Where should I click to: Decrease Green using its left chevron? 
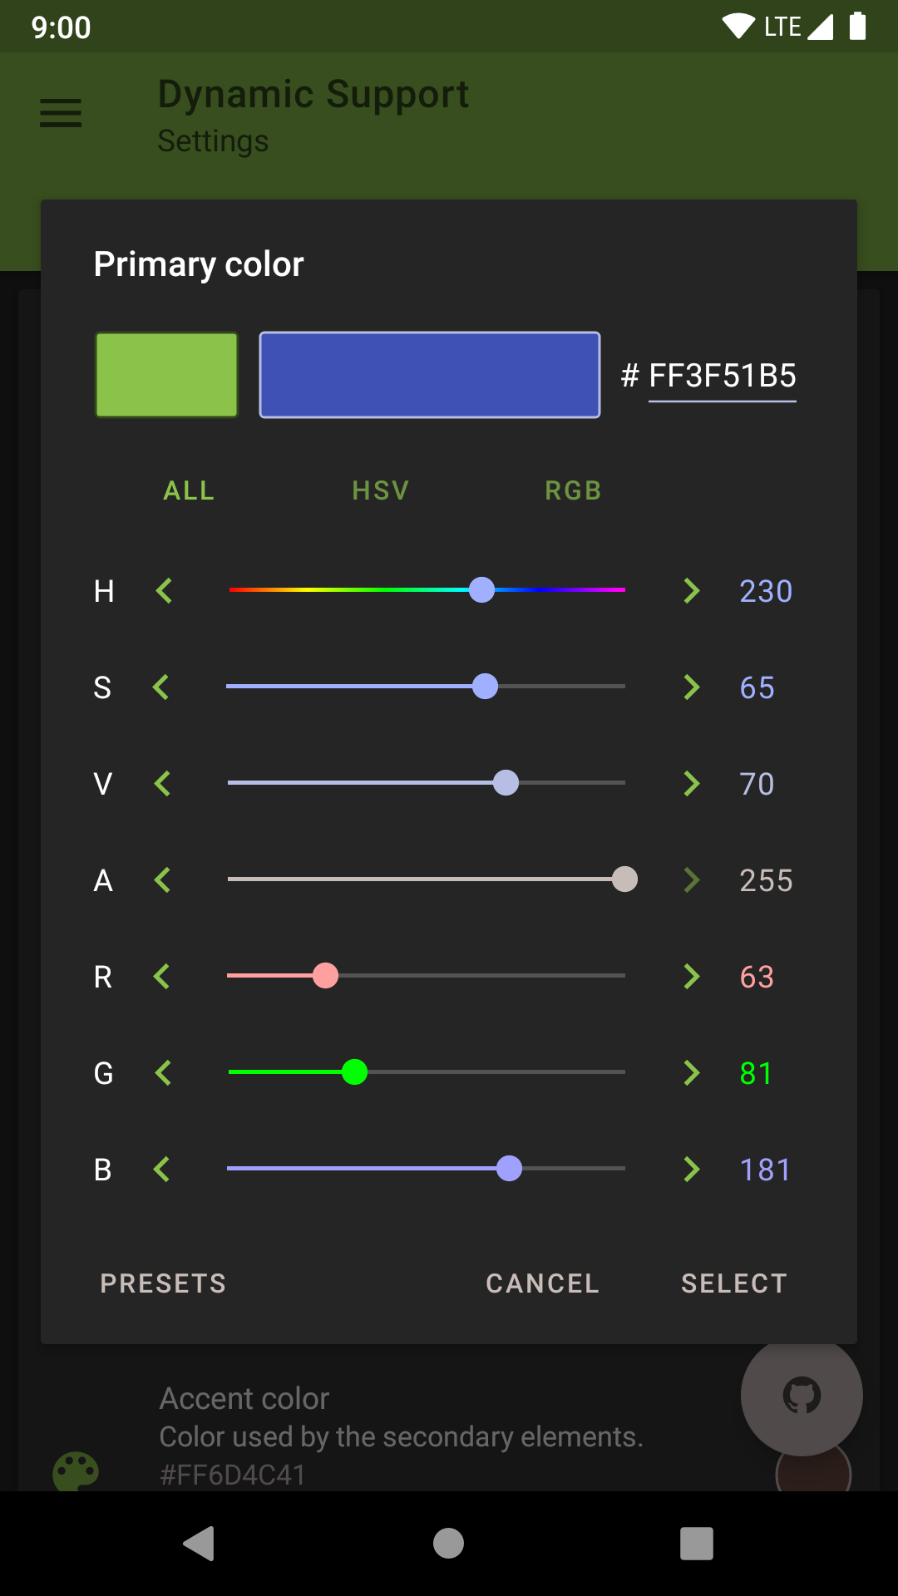pos(163,1073)
